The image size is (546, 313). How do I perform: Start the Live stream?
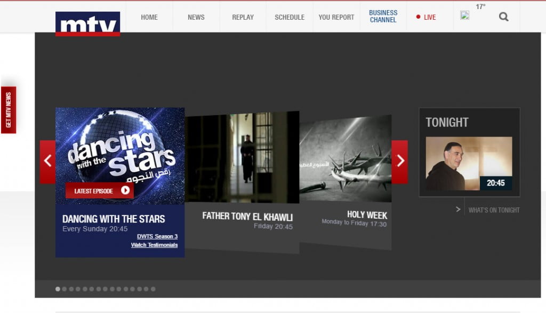pyautogui.click(x=427, y=17)
